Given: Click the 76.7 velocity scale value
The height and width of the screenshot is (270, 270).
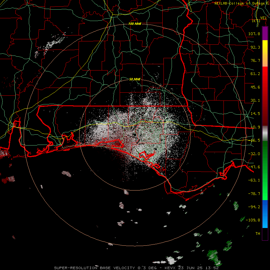Looking at the screenshot, I should (x=255, y=60).
